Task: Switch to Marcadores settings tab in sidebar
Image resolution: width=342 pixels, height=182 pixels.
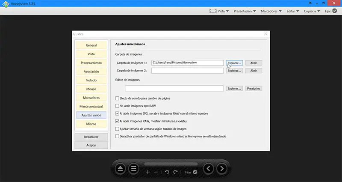Action: pyautogui.click(x=91, y=98)
